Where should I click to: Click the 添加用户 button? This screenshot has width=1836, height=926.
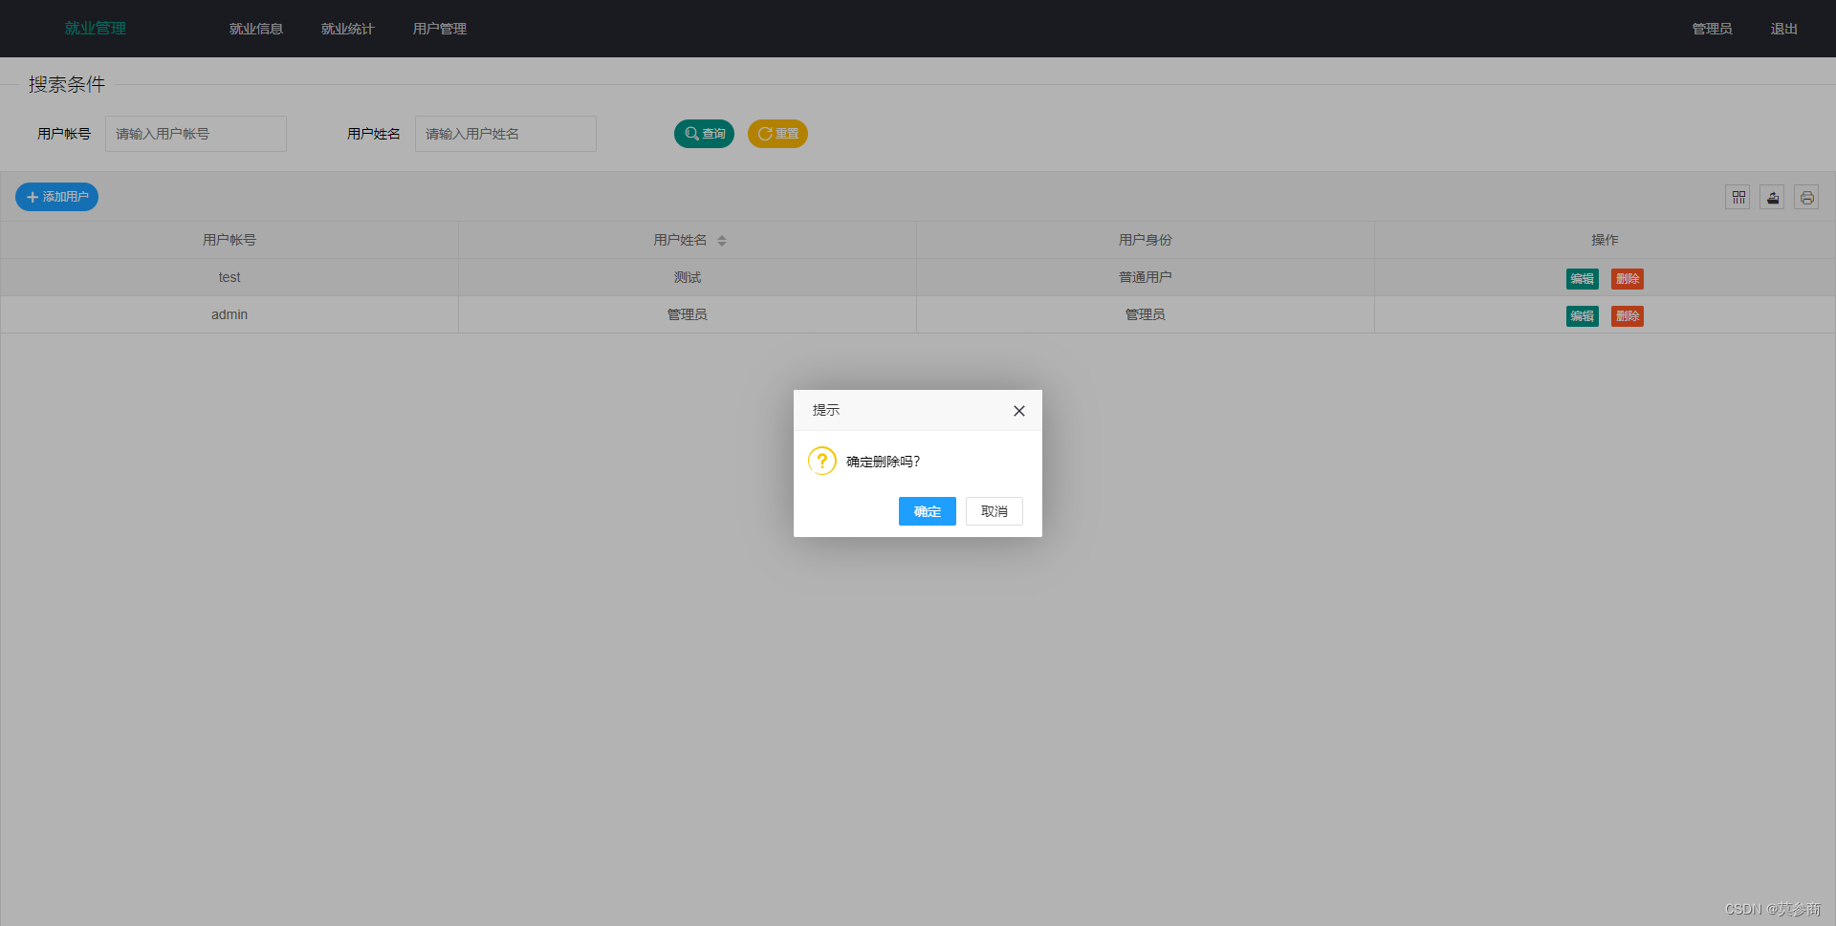(x=57, y=197)
